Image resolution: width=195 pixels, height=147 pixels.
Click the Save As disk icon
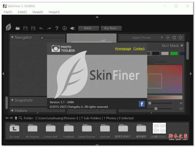pos(33,28)
